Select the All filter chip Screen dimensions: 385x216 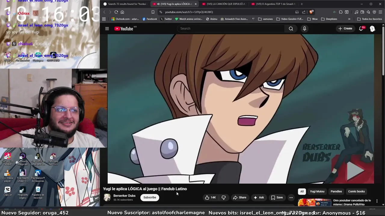pos(302,191)
